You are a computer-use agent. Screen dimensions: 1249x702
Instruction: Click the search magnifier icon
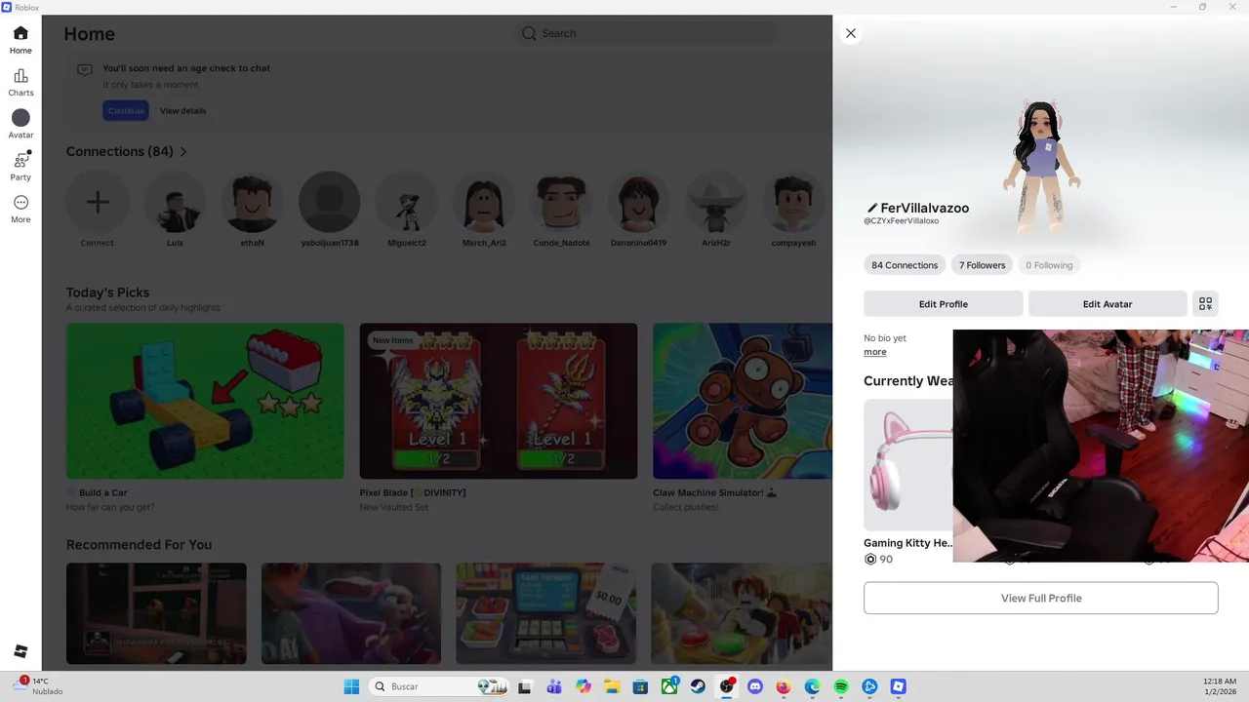529,33
